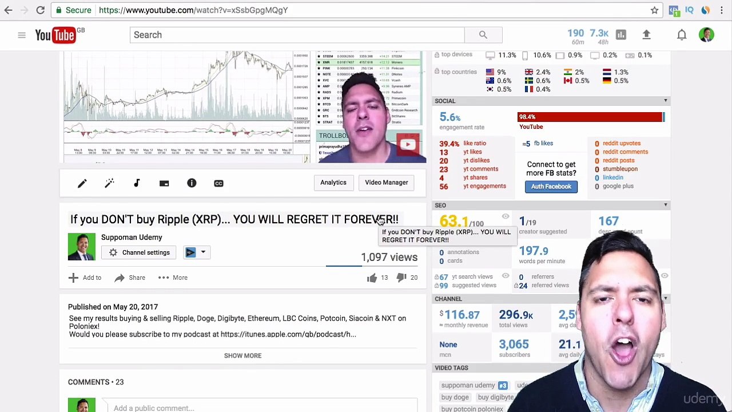Focus the YouTube search field
732x412 pixels.
(297, 35)
